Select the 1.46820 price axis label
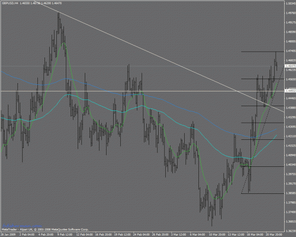The height and width of the screenshot is (237, 296). point(291,60)
